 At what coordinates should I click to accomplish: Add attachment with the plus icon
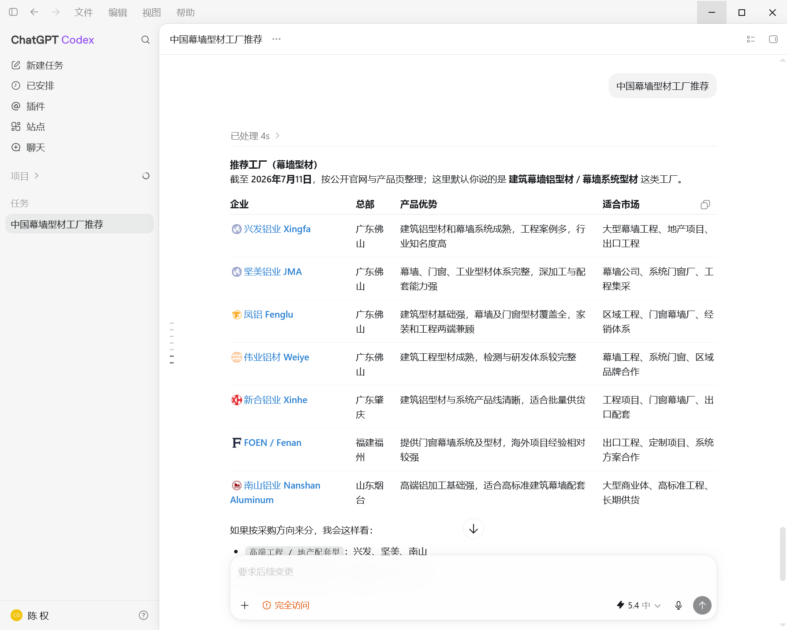click(x=245, y=605)
